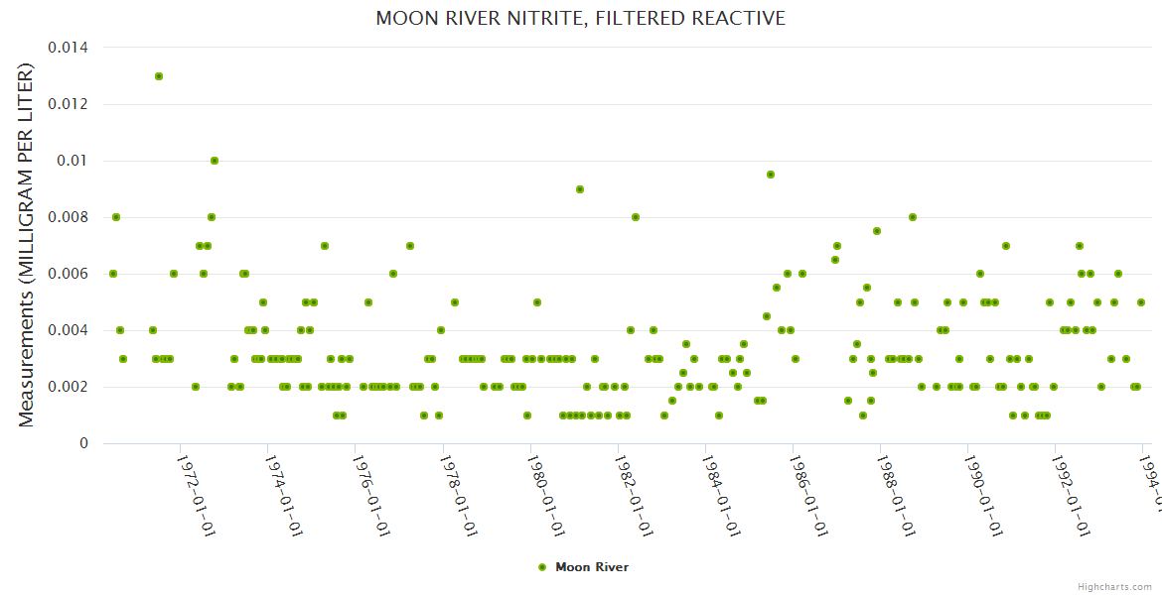Click the chart title Moon River Nitrite
The image size is (1162, 595).
pyautogui.click(x=581, y=19)
